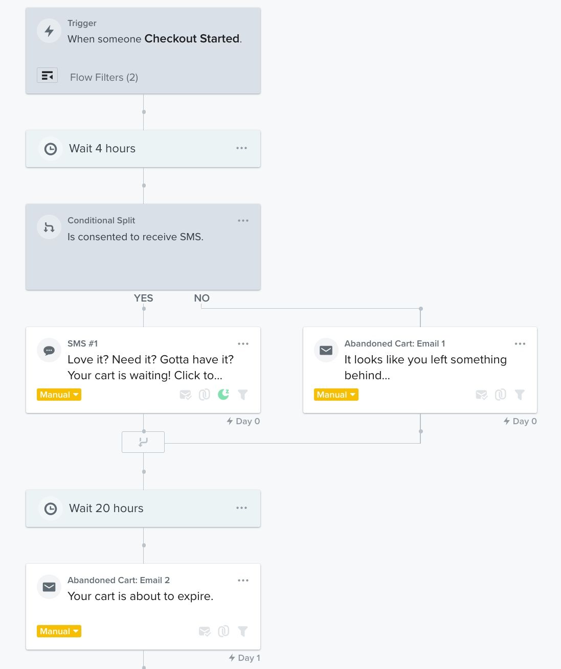Click the Wait 4 hours clock icon
The height and width of the screenshot is (669, 561).
coord(51,149)
